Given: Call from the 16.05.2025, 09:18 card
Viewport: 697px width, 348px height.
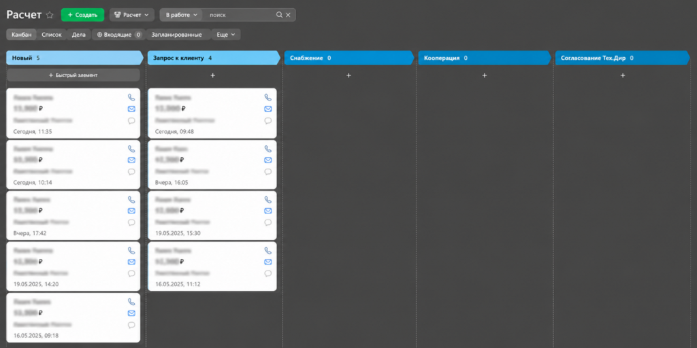Looking at the screenshot, I should (x=131, y=301).
